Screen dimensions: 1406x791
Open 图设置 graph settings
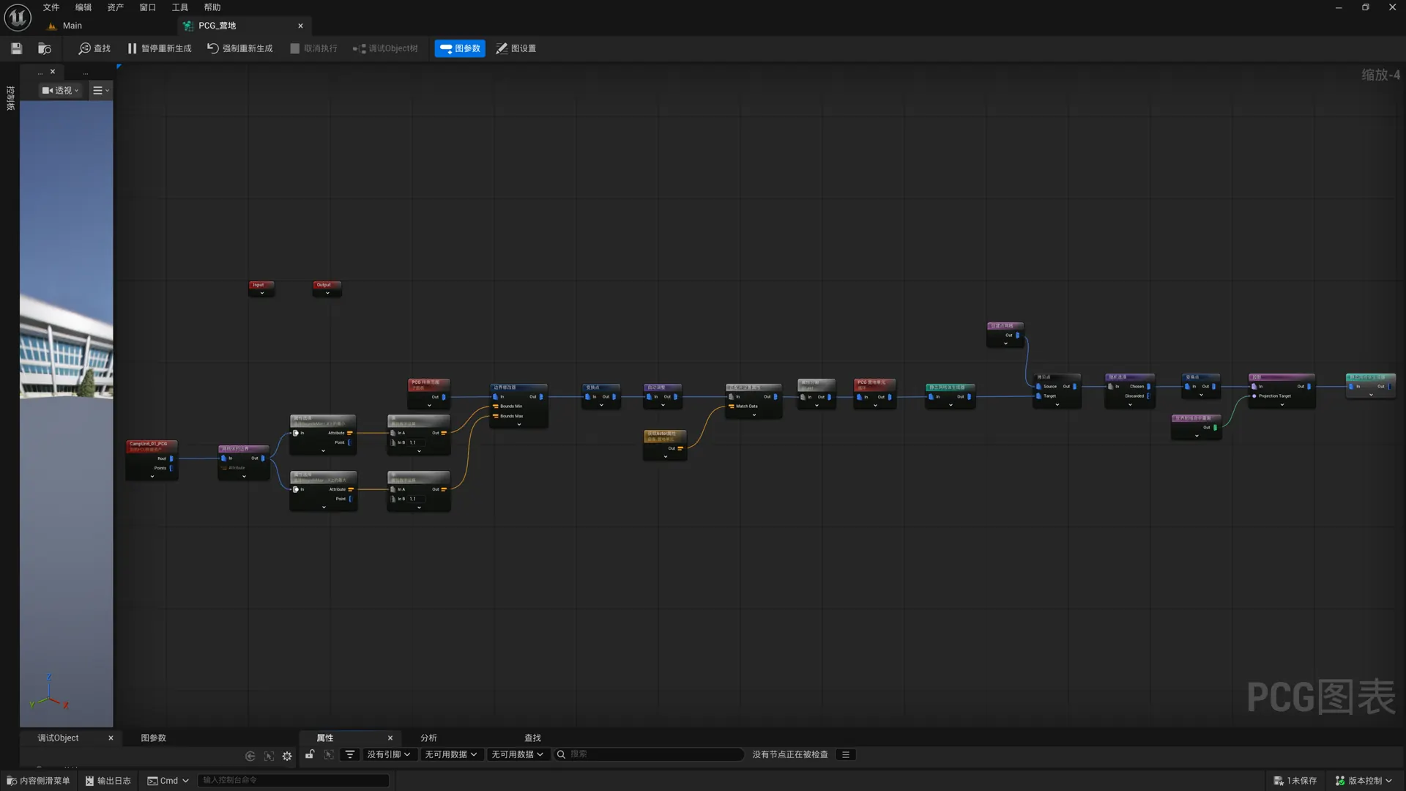click(x=516, y=48)
